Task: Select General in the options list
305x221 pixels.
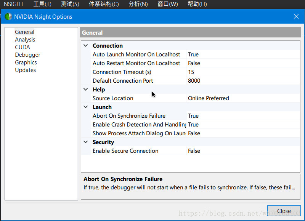Action: pos(24,32)
